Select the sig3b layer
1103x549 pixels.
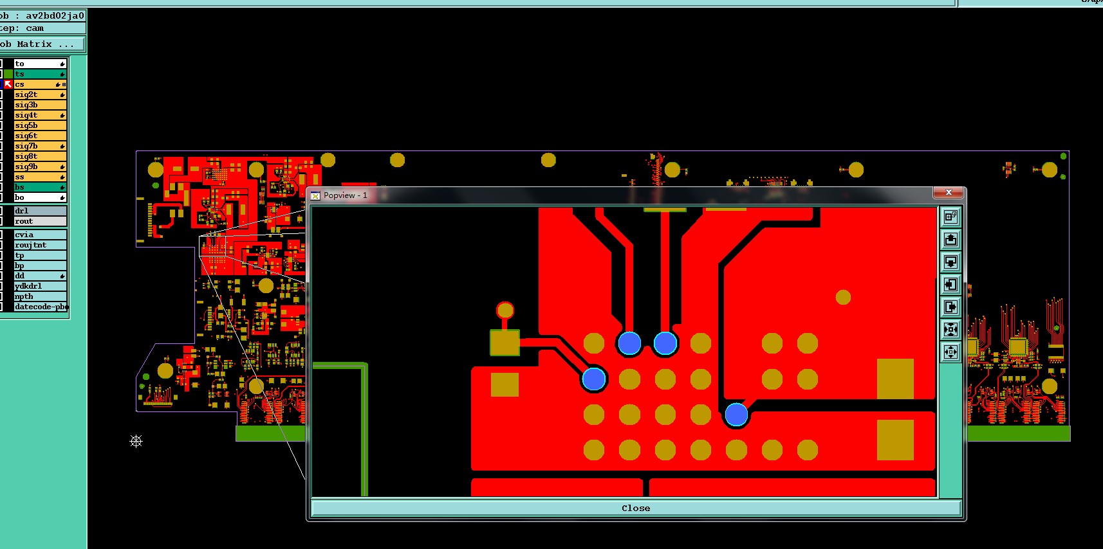tap(40, 105)
